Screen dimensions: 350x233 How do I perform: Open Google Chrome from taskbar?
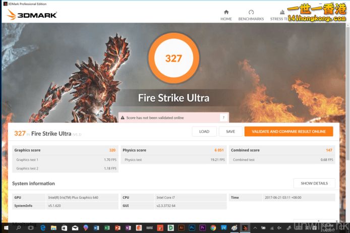tap(213, 228)
